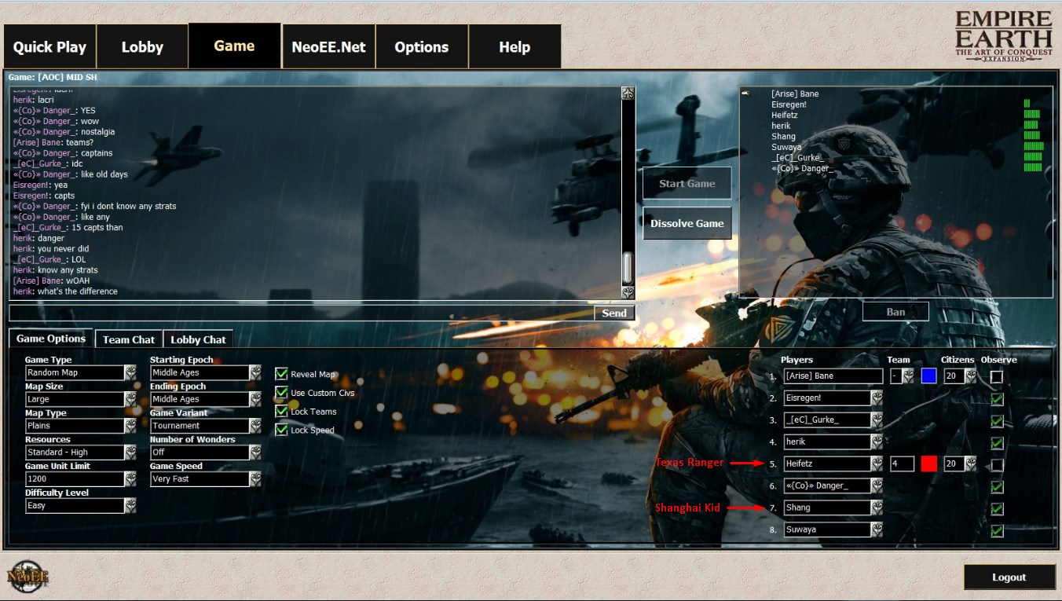Click chat scroll up arrow icon
1062x601 pixels.
coord(627,93)
